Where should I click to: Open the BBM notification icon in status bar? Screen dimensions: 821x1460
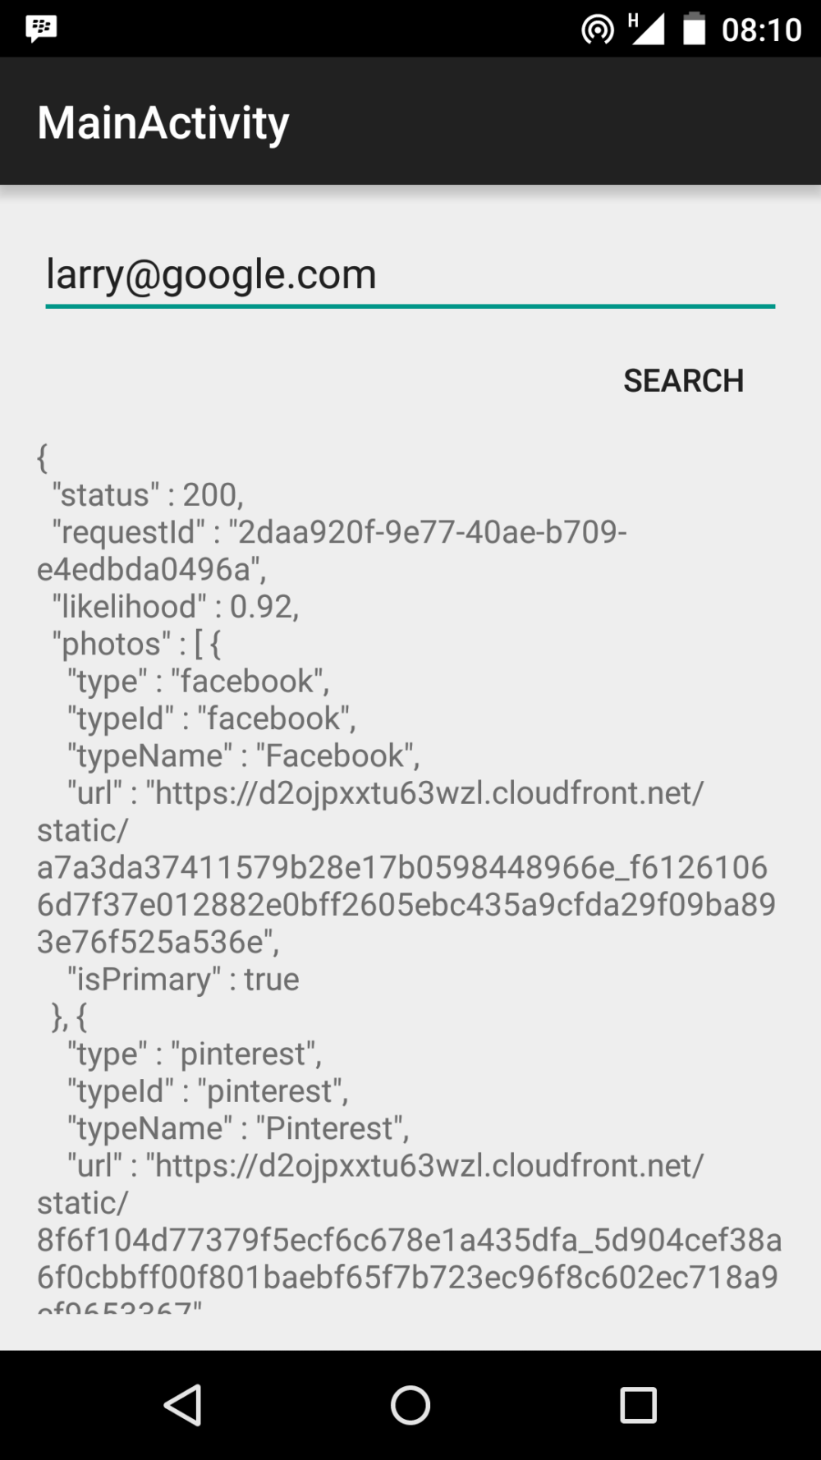click(41, 28)
